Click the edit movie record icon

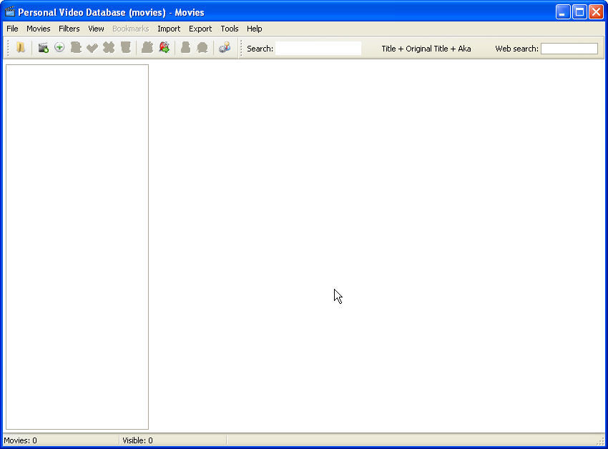(76, 48)
